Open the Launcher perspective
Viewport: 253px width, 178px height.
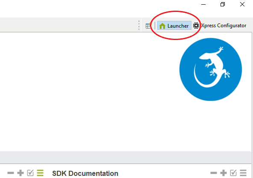174,26
